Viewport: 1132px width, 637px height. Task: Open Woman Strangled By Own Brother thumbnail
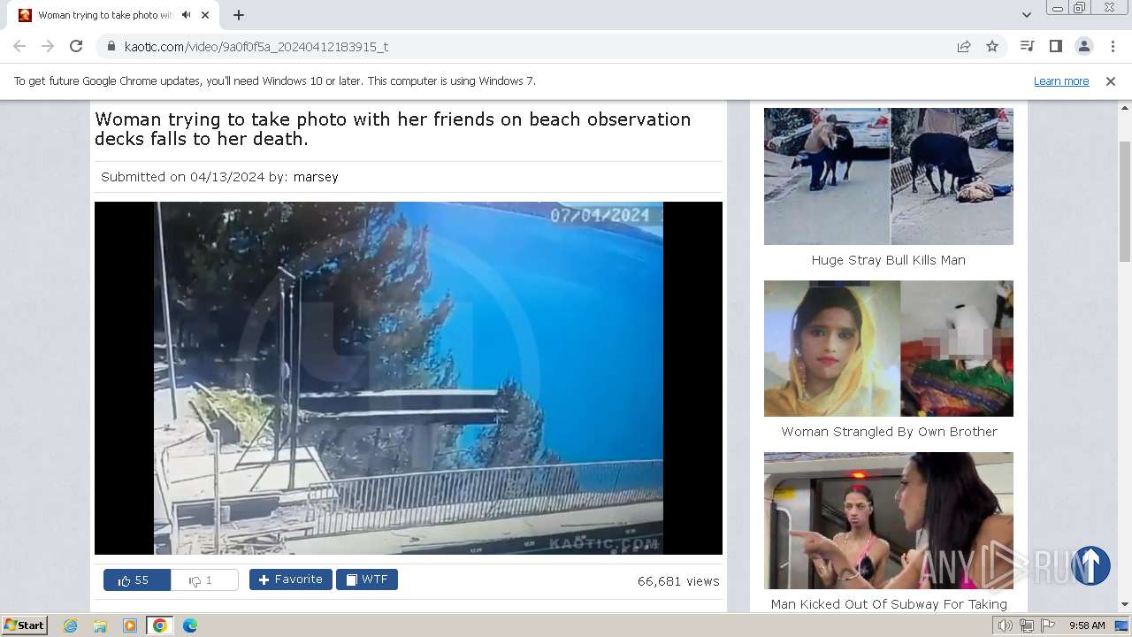click(889, 349)
